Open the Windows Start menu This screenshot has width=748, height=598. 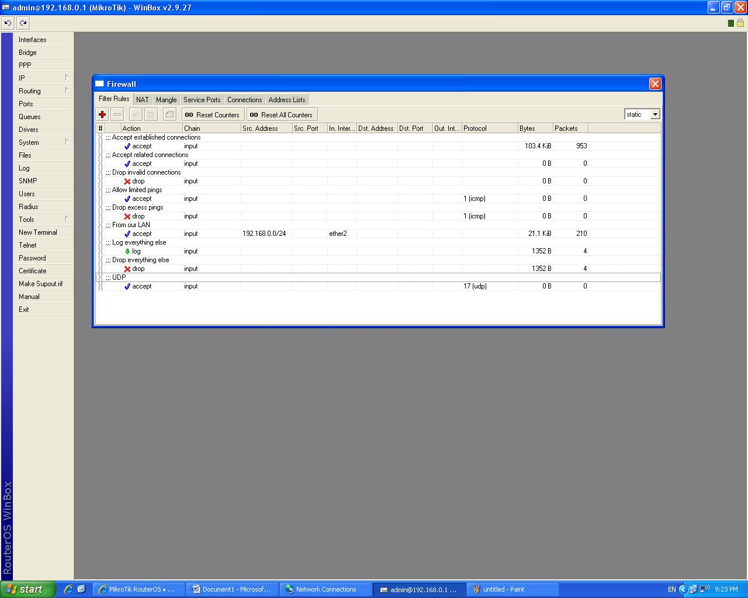pos(27,589)
